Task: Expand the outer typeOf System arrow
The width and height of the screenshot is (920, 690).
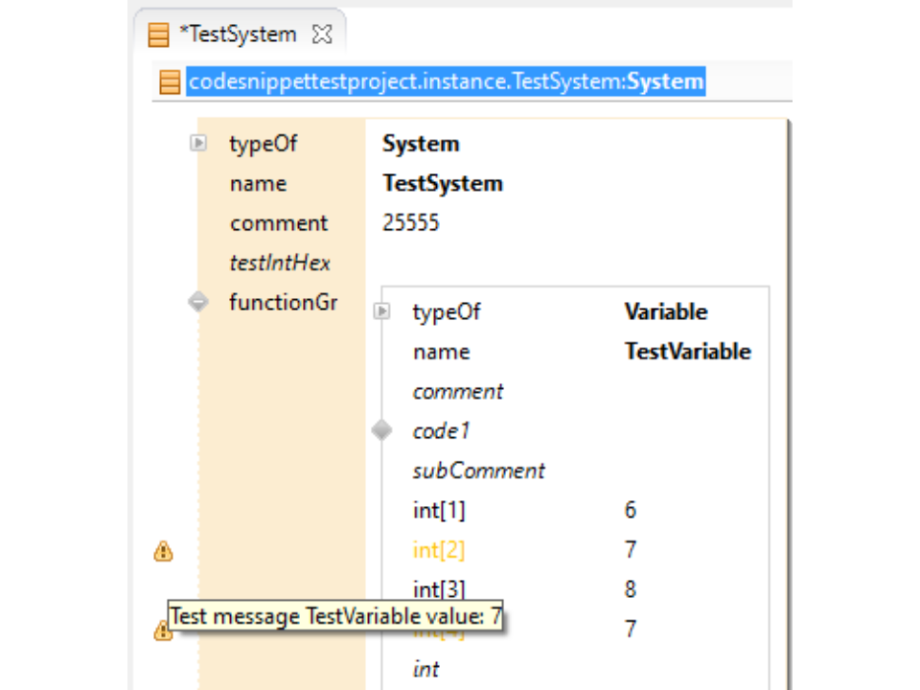Action: tap(198, 144)
